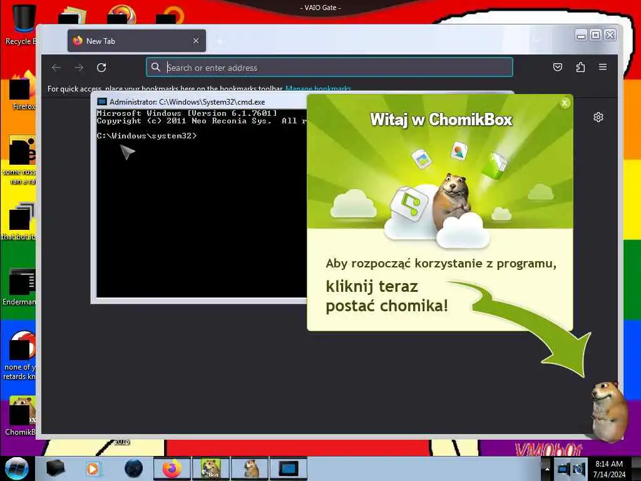This screenshot has width=641, height=481.
Task: Open the 'none of y retards' desktop icon
Action: [21, 356]
